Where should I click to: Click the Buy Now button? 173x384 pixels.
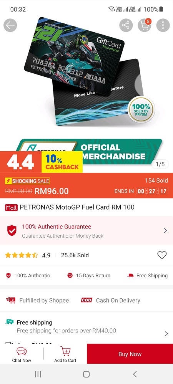point(130,354)
